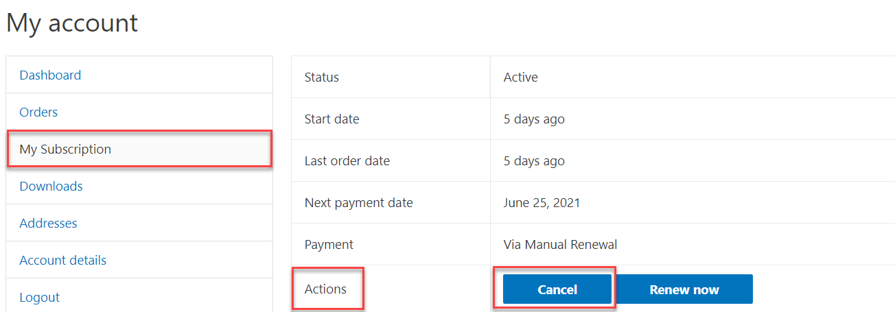
Task: Select the Via Manual Renewal text
Action: point(561,245)
